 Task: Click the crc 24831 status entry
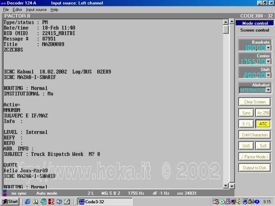tap(187, 193)
